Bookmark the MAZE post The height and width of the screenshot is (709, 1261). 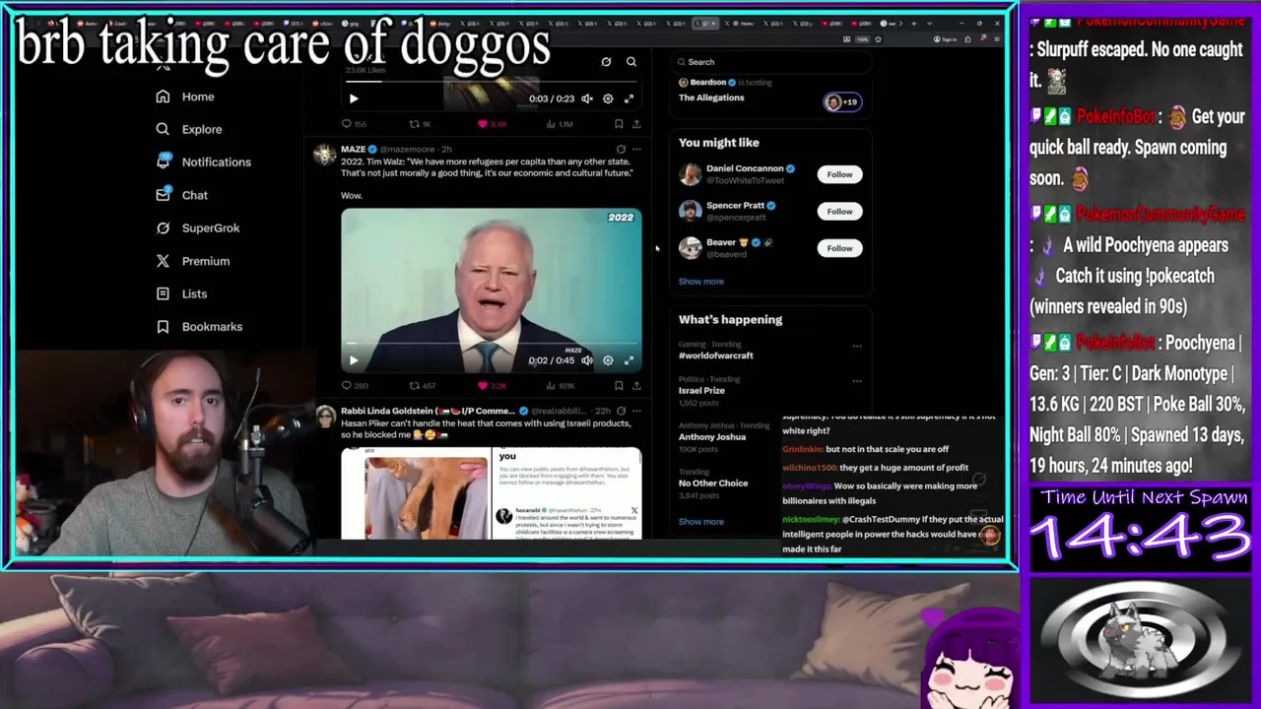619,386
